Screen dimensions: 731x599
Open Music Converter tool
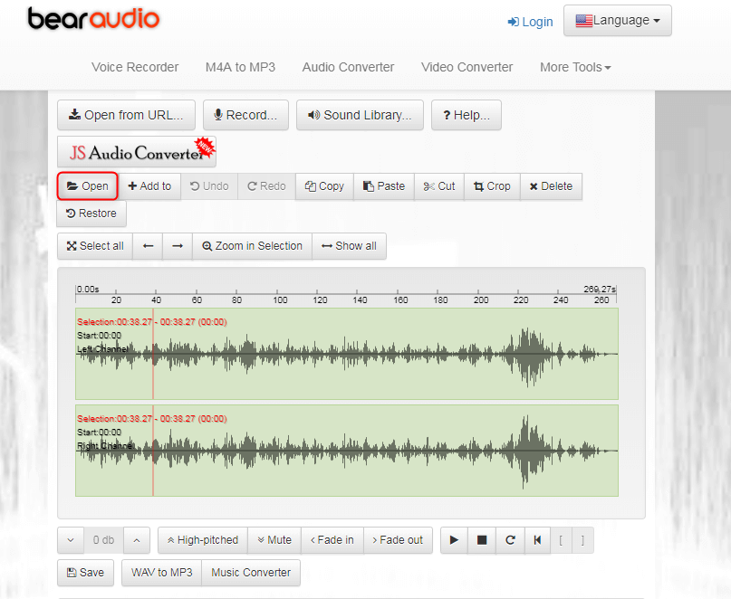[x=251, y=573]
